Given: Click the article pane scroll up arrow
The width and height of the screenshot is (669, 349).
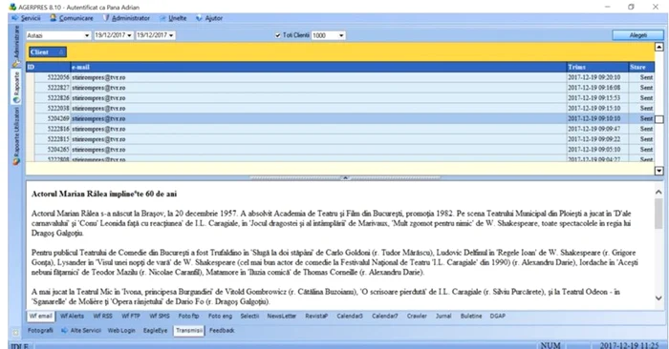Looking at the screenshot, I should [658, 193].
